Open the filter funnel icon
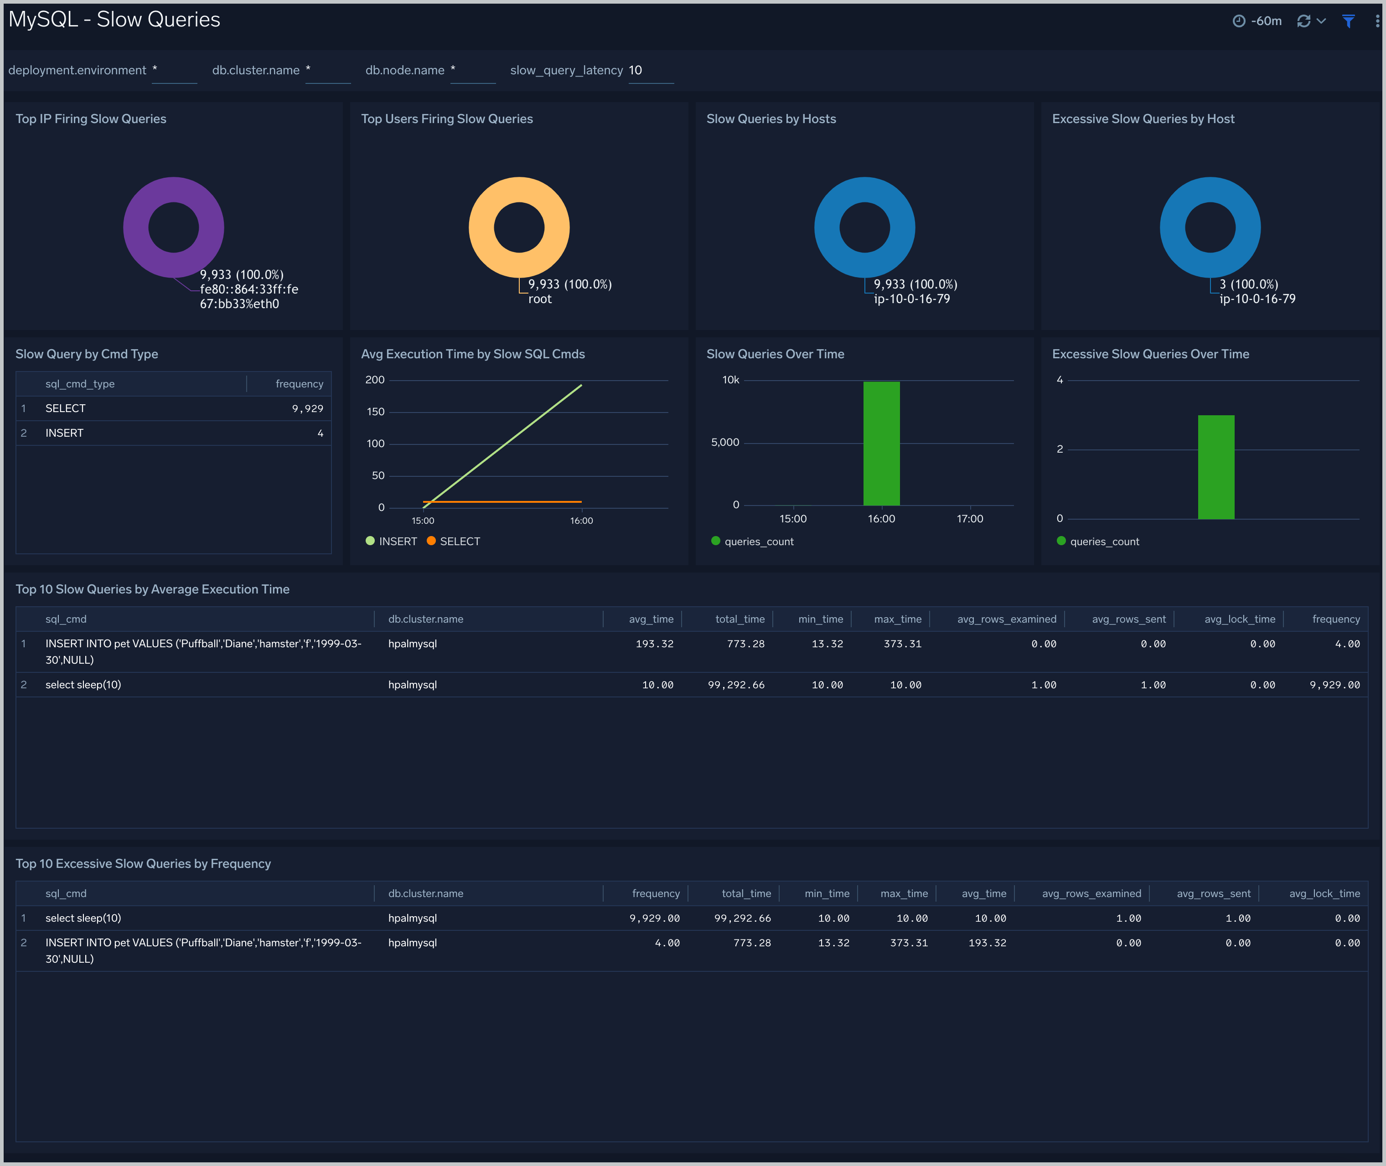 [x=1348, y=21]
